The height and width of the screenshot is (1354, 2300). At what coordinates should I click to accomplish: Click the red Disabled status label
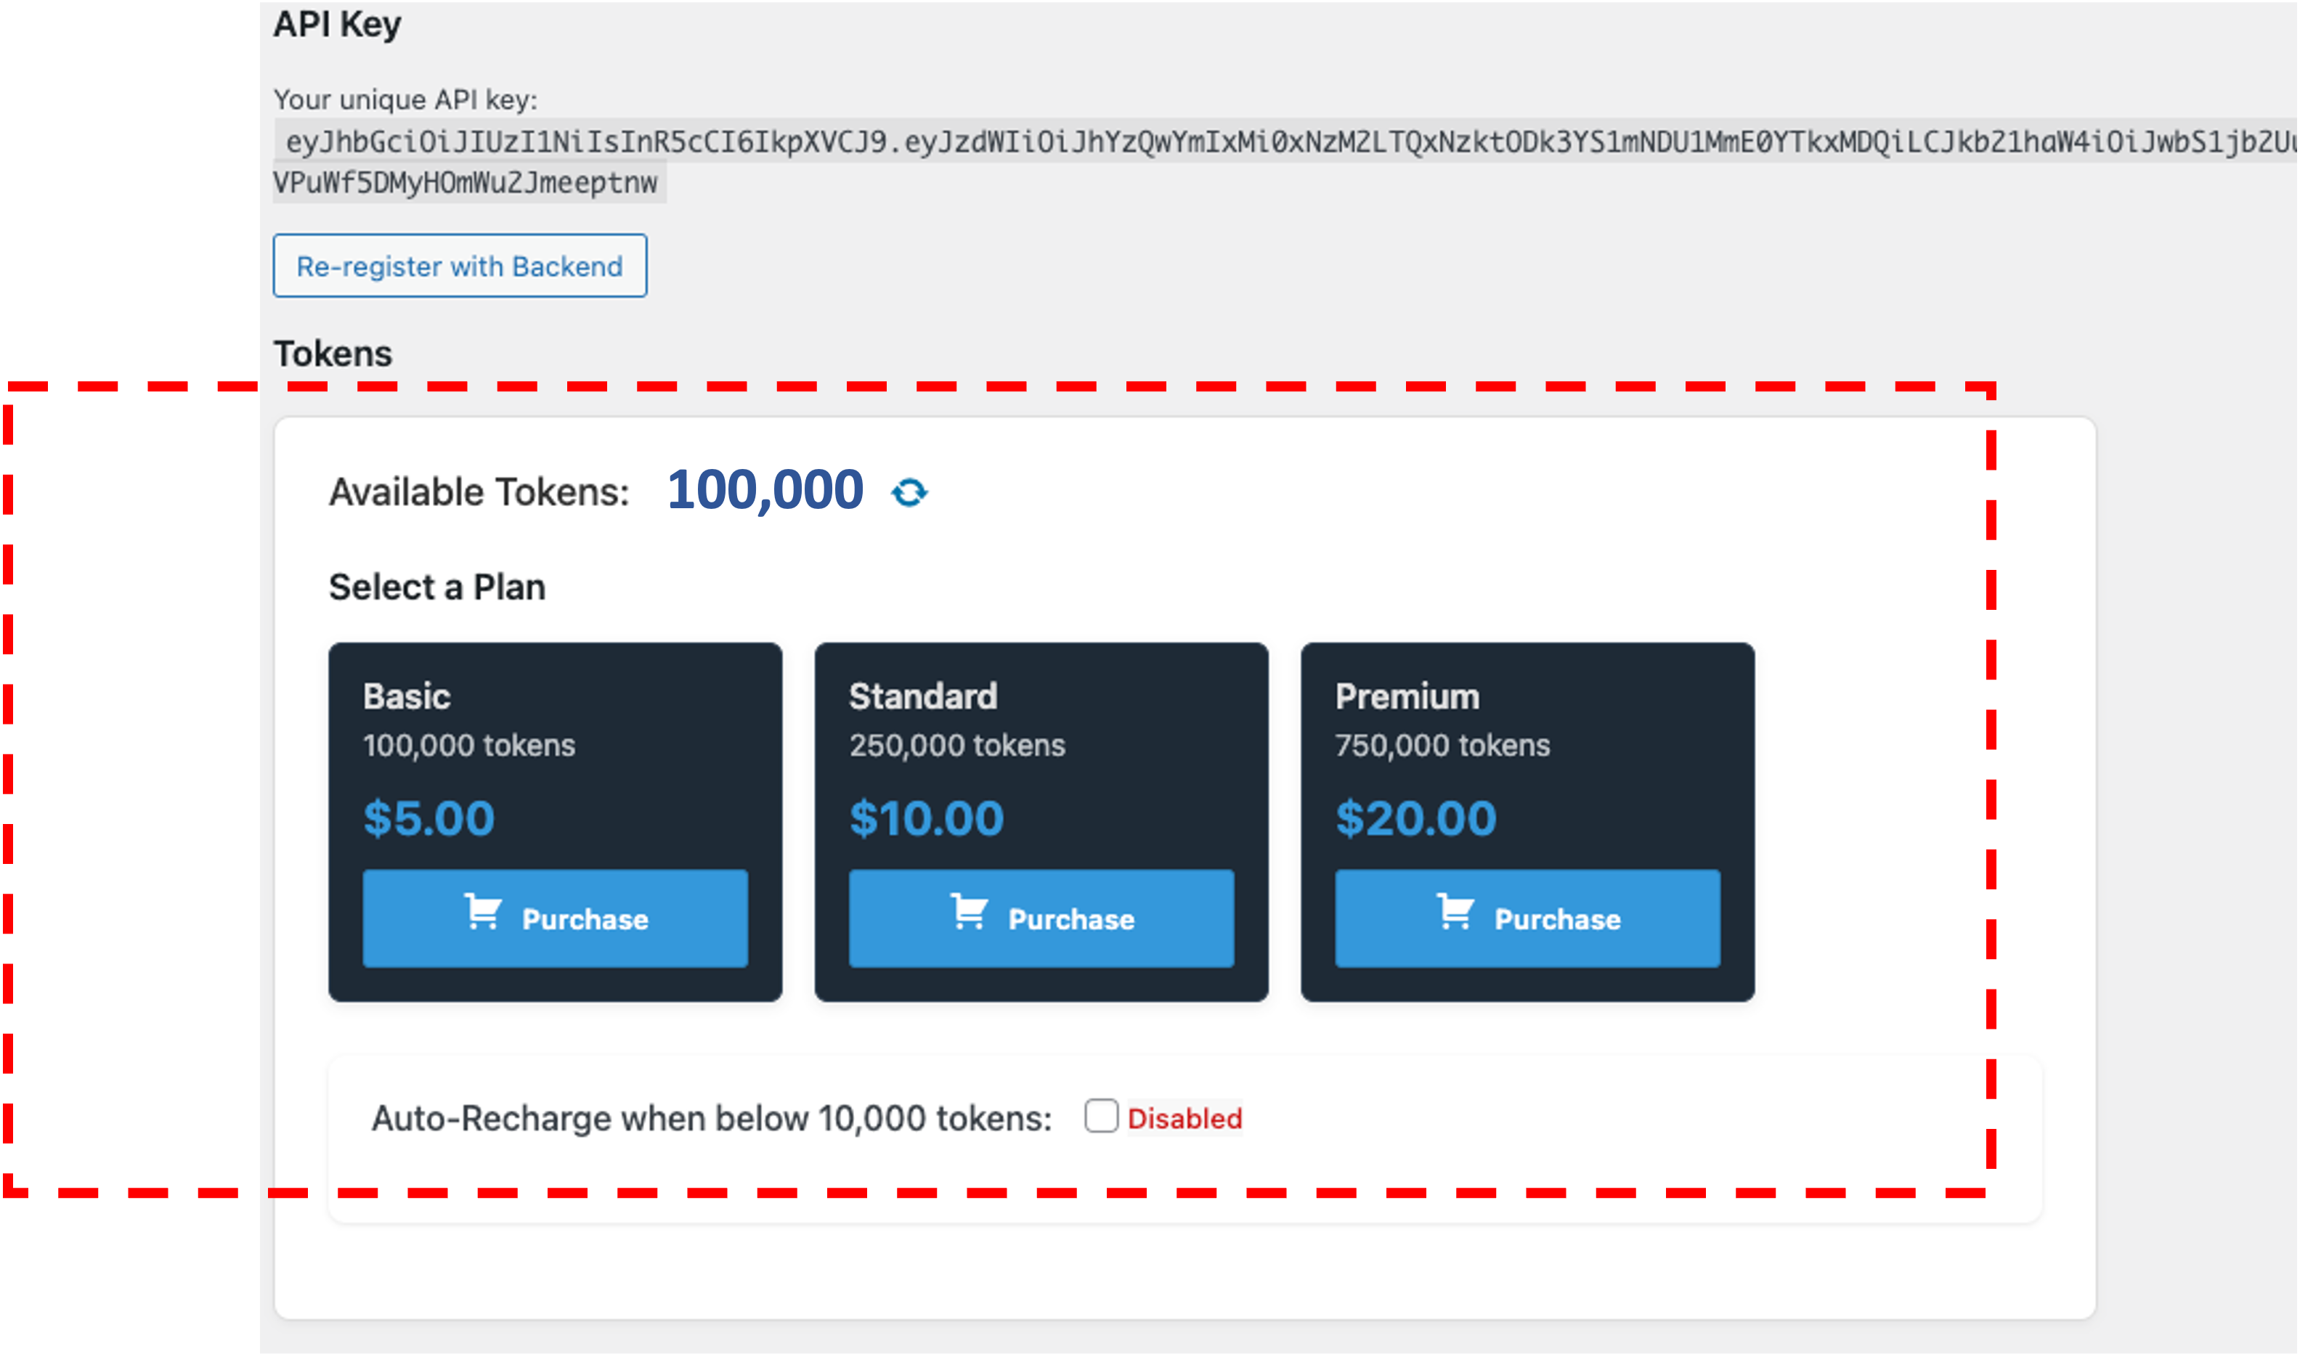(x=1184, y=1119)
